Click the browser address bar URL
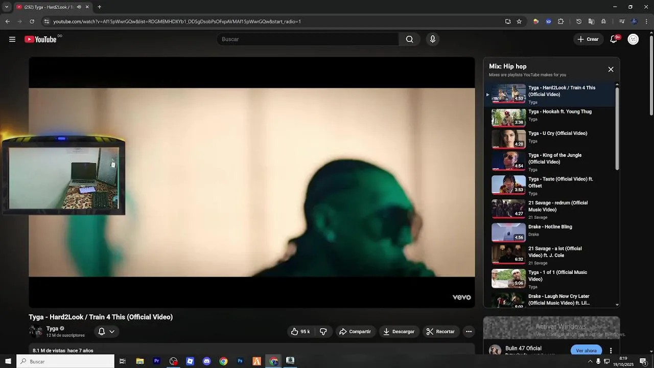This screenshot has width=654, height=368. [x=177, y=21]
